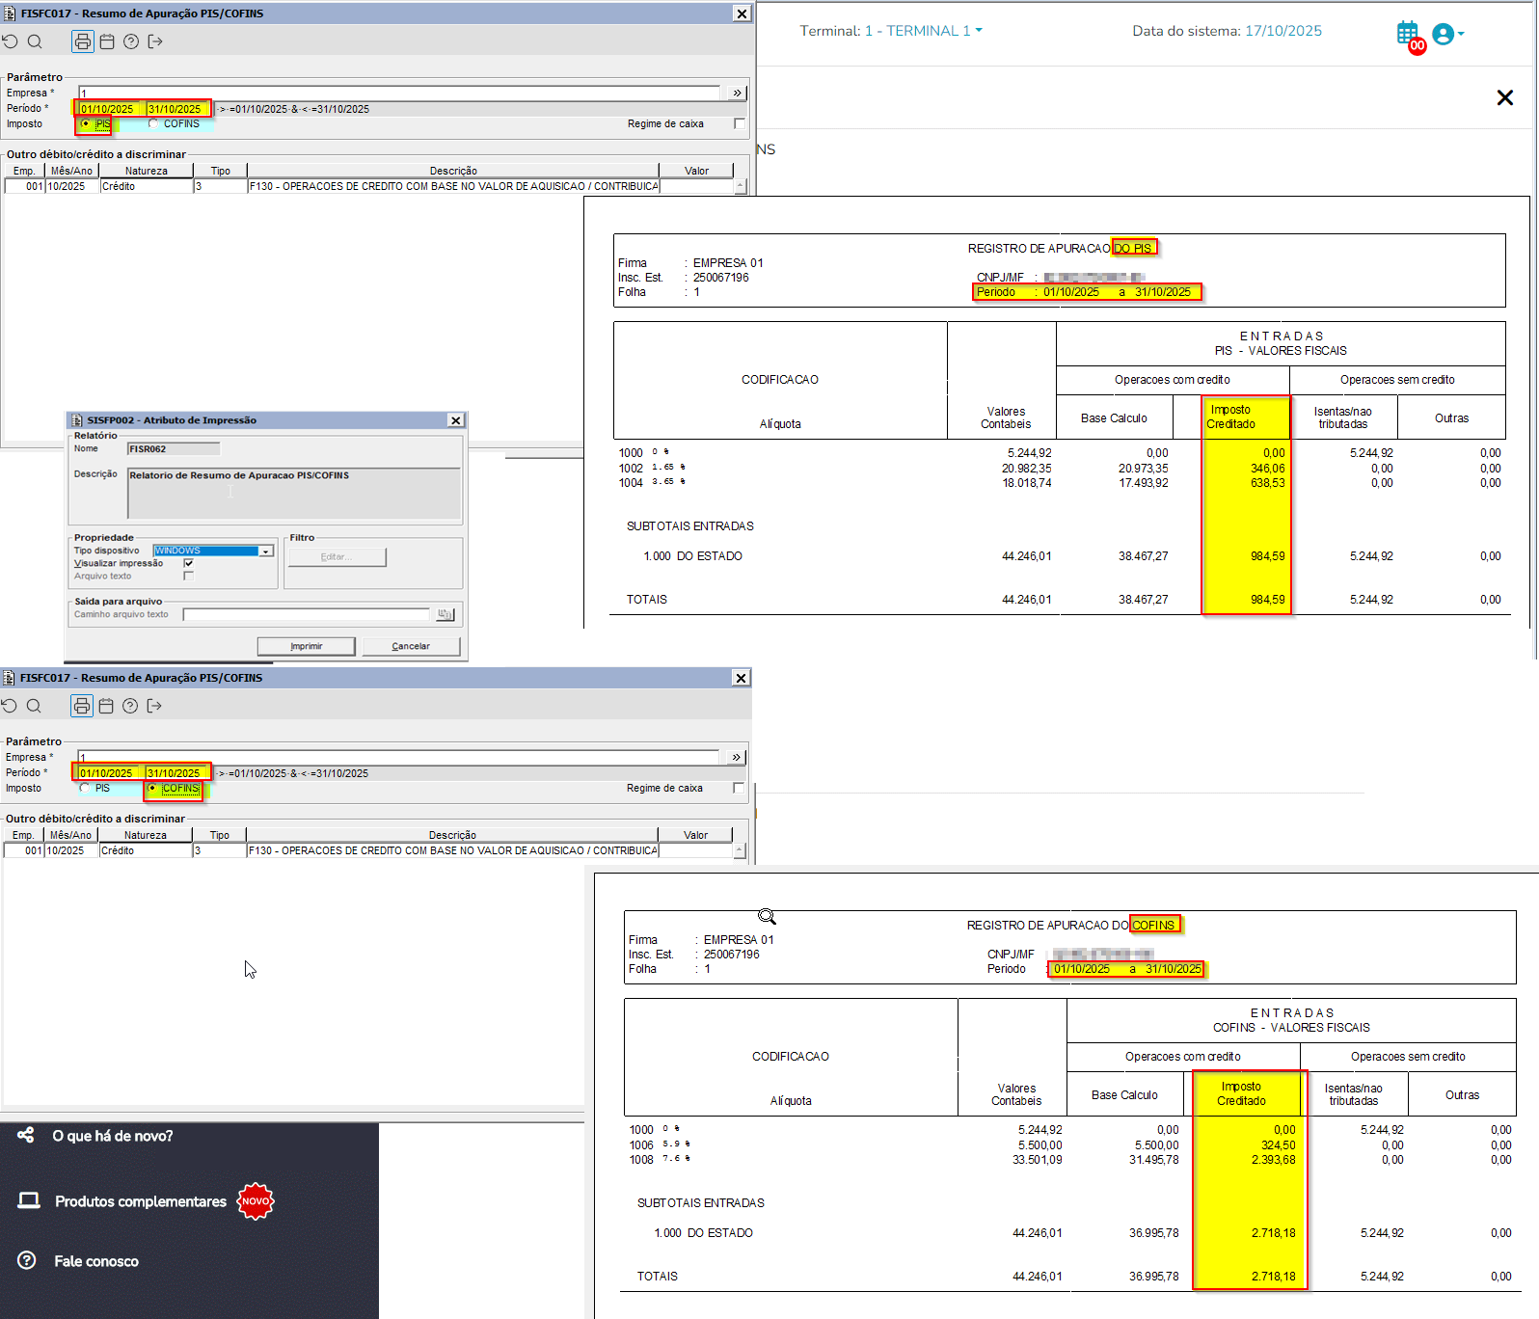This screenshot has height=1319, width=1539.
Task: Click the Descrição field with Relatorio de Resumo text
Action: (294, 494)
